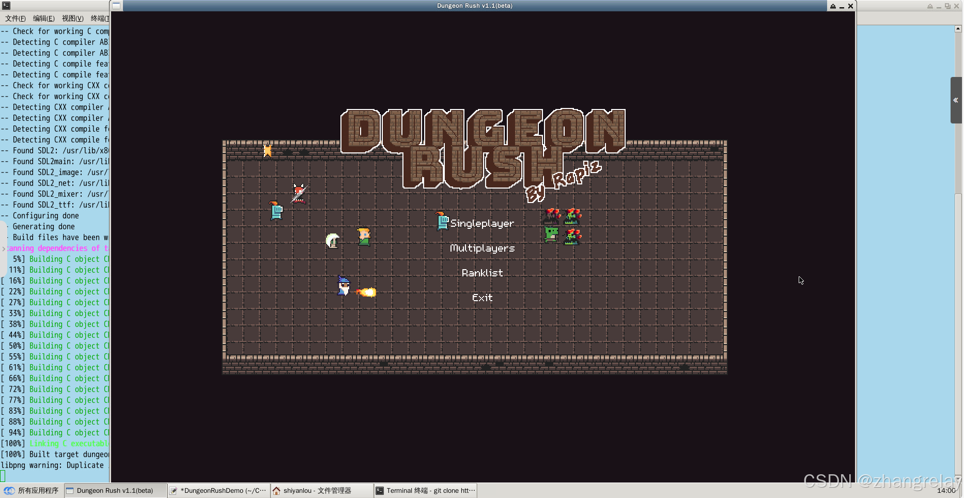Select Exit in the game menu
The height and width of the screenshot is (498, 964).
[482, 298]
